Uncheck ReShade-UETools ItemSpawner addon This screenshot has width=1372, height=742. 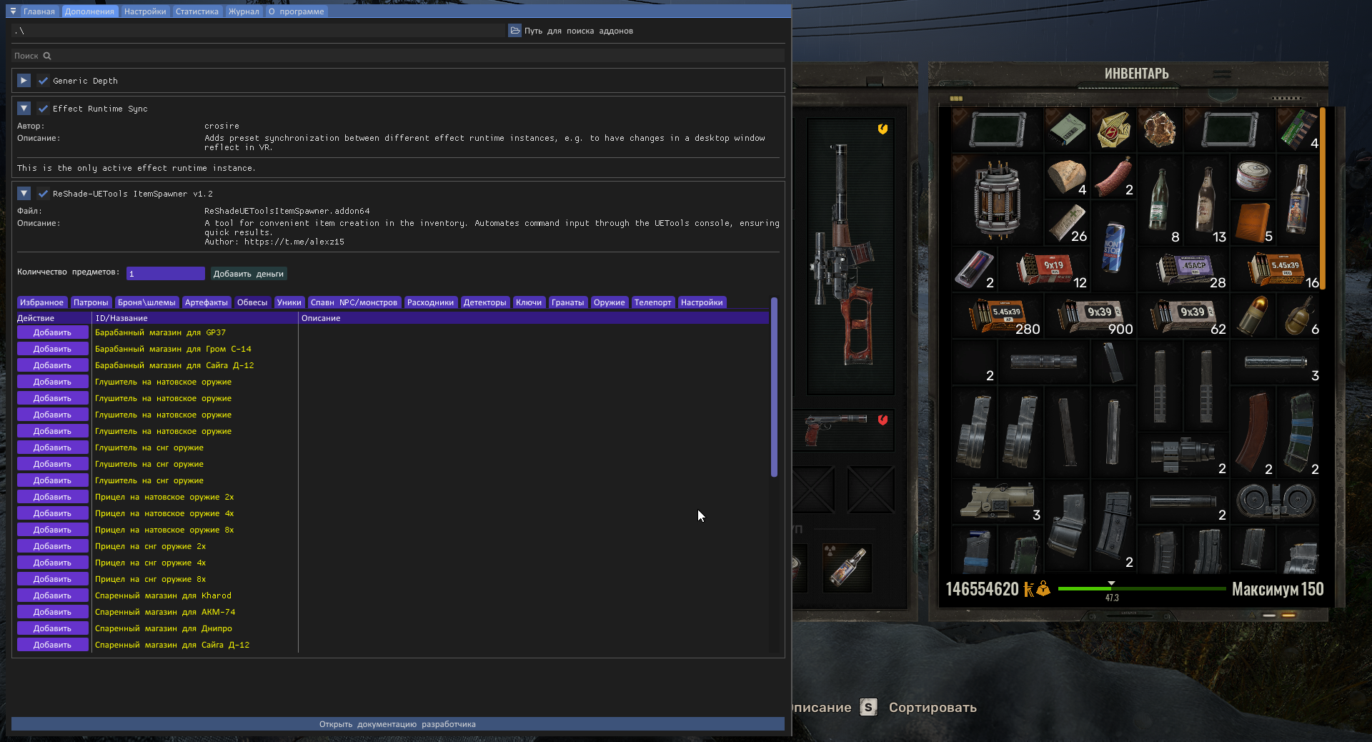point(43,194)
